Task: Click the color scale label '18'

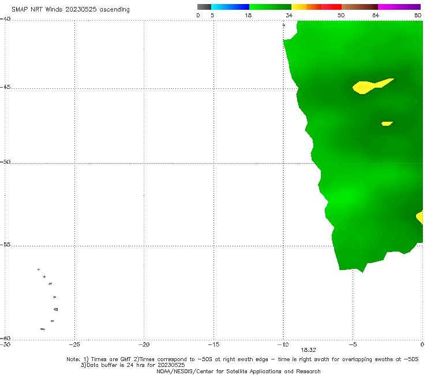Action: tap(248, 15)
